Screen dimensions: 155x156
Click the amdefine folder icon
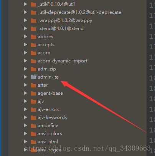click(x=33, y=126)
